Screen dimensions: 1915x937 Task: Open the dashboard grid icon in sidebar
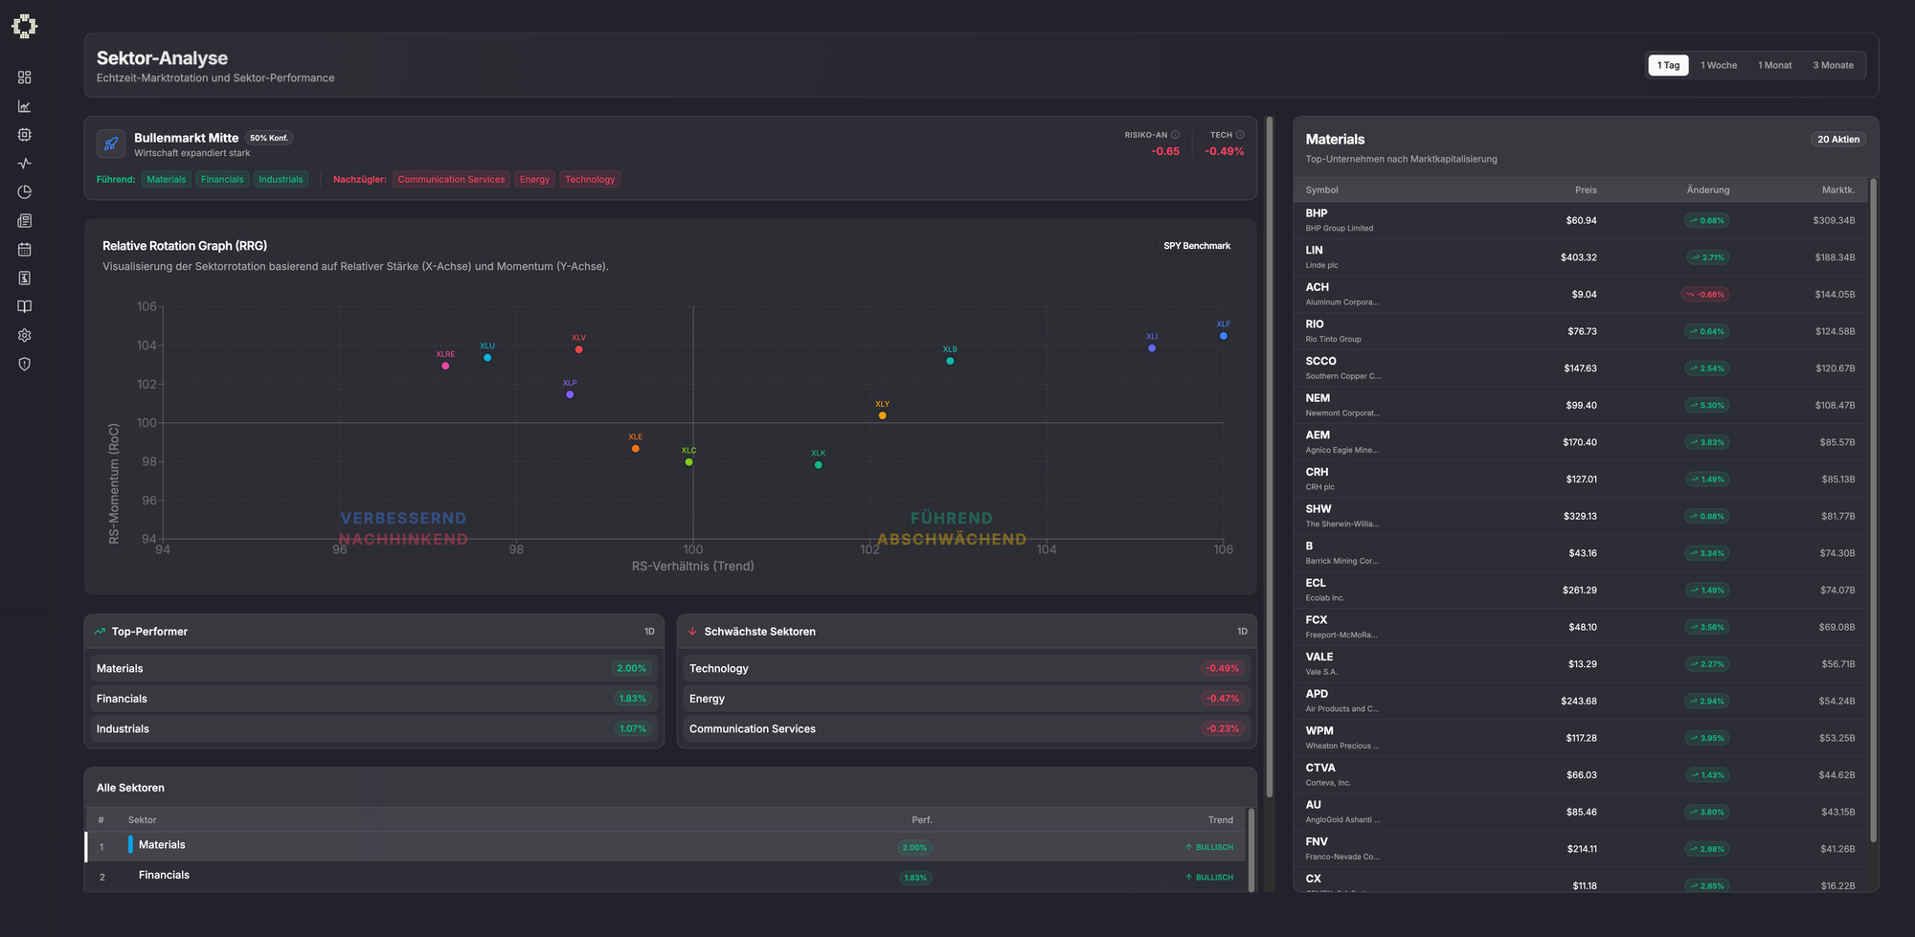point(25,78)
